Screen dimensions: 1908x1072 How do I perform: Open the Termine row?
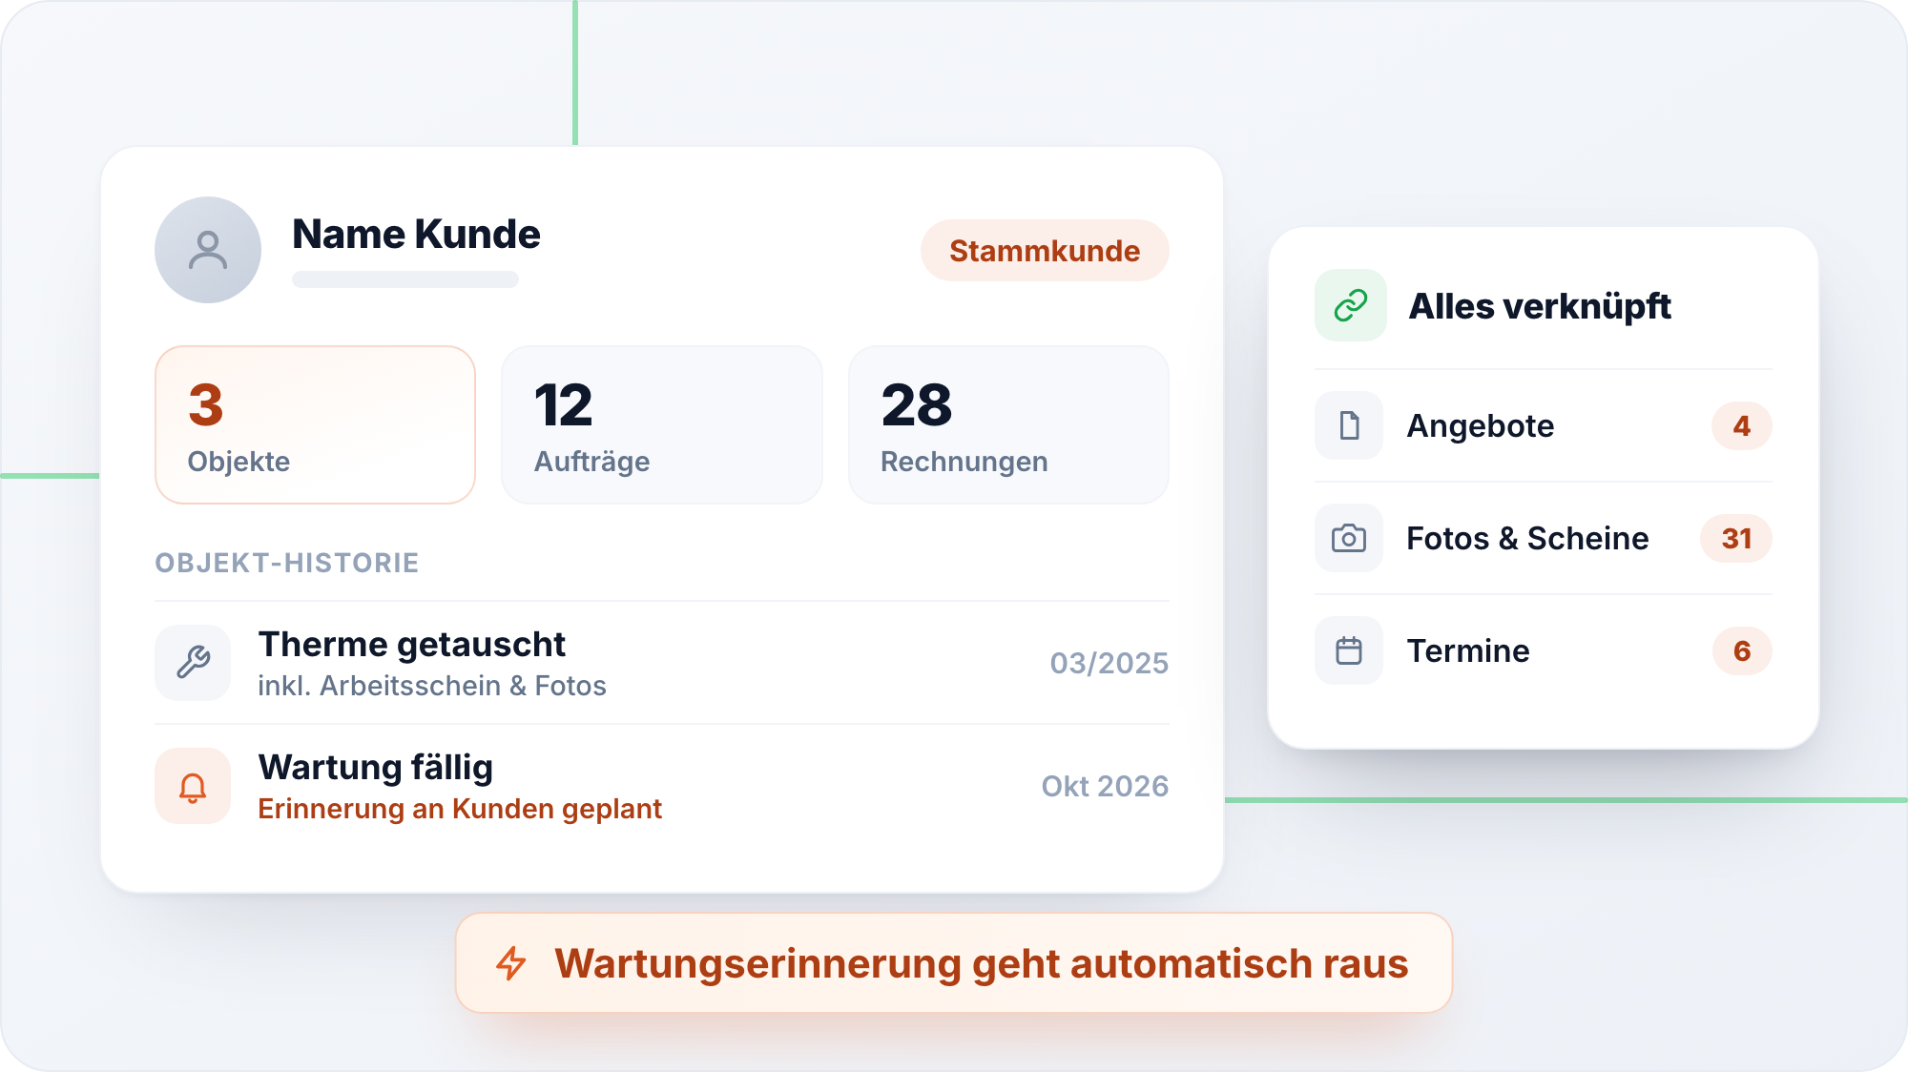[1544, 650]
